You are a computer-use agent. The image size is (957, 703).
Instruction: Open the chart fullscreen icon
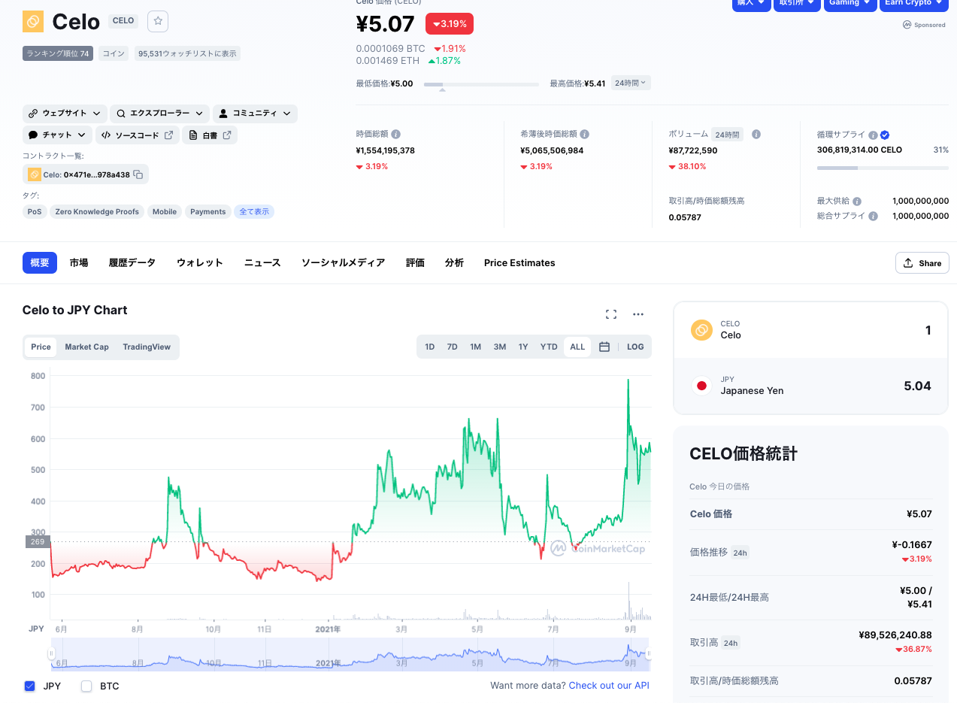(x=611, y=314)
